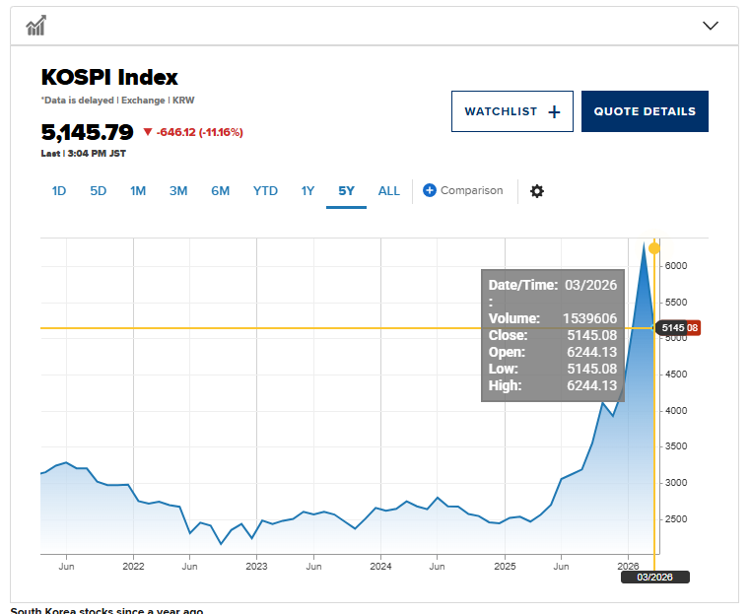750x614 pixels.
Task: Click the 6000 y-axis label
Action: pyautogui.click(x=676, y=266)
